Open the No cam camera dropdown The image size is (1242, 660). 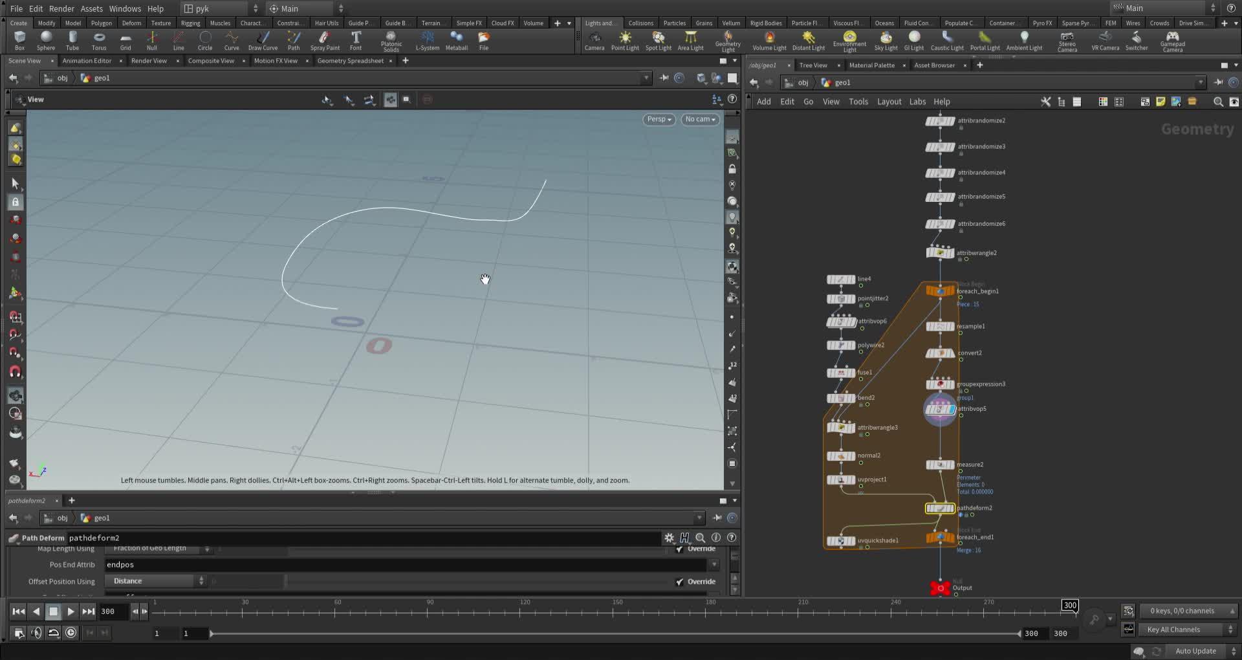coord(699,119)
